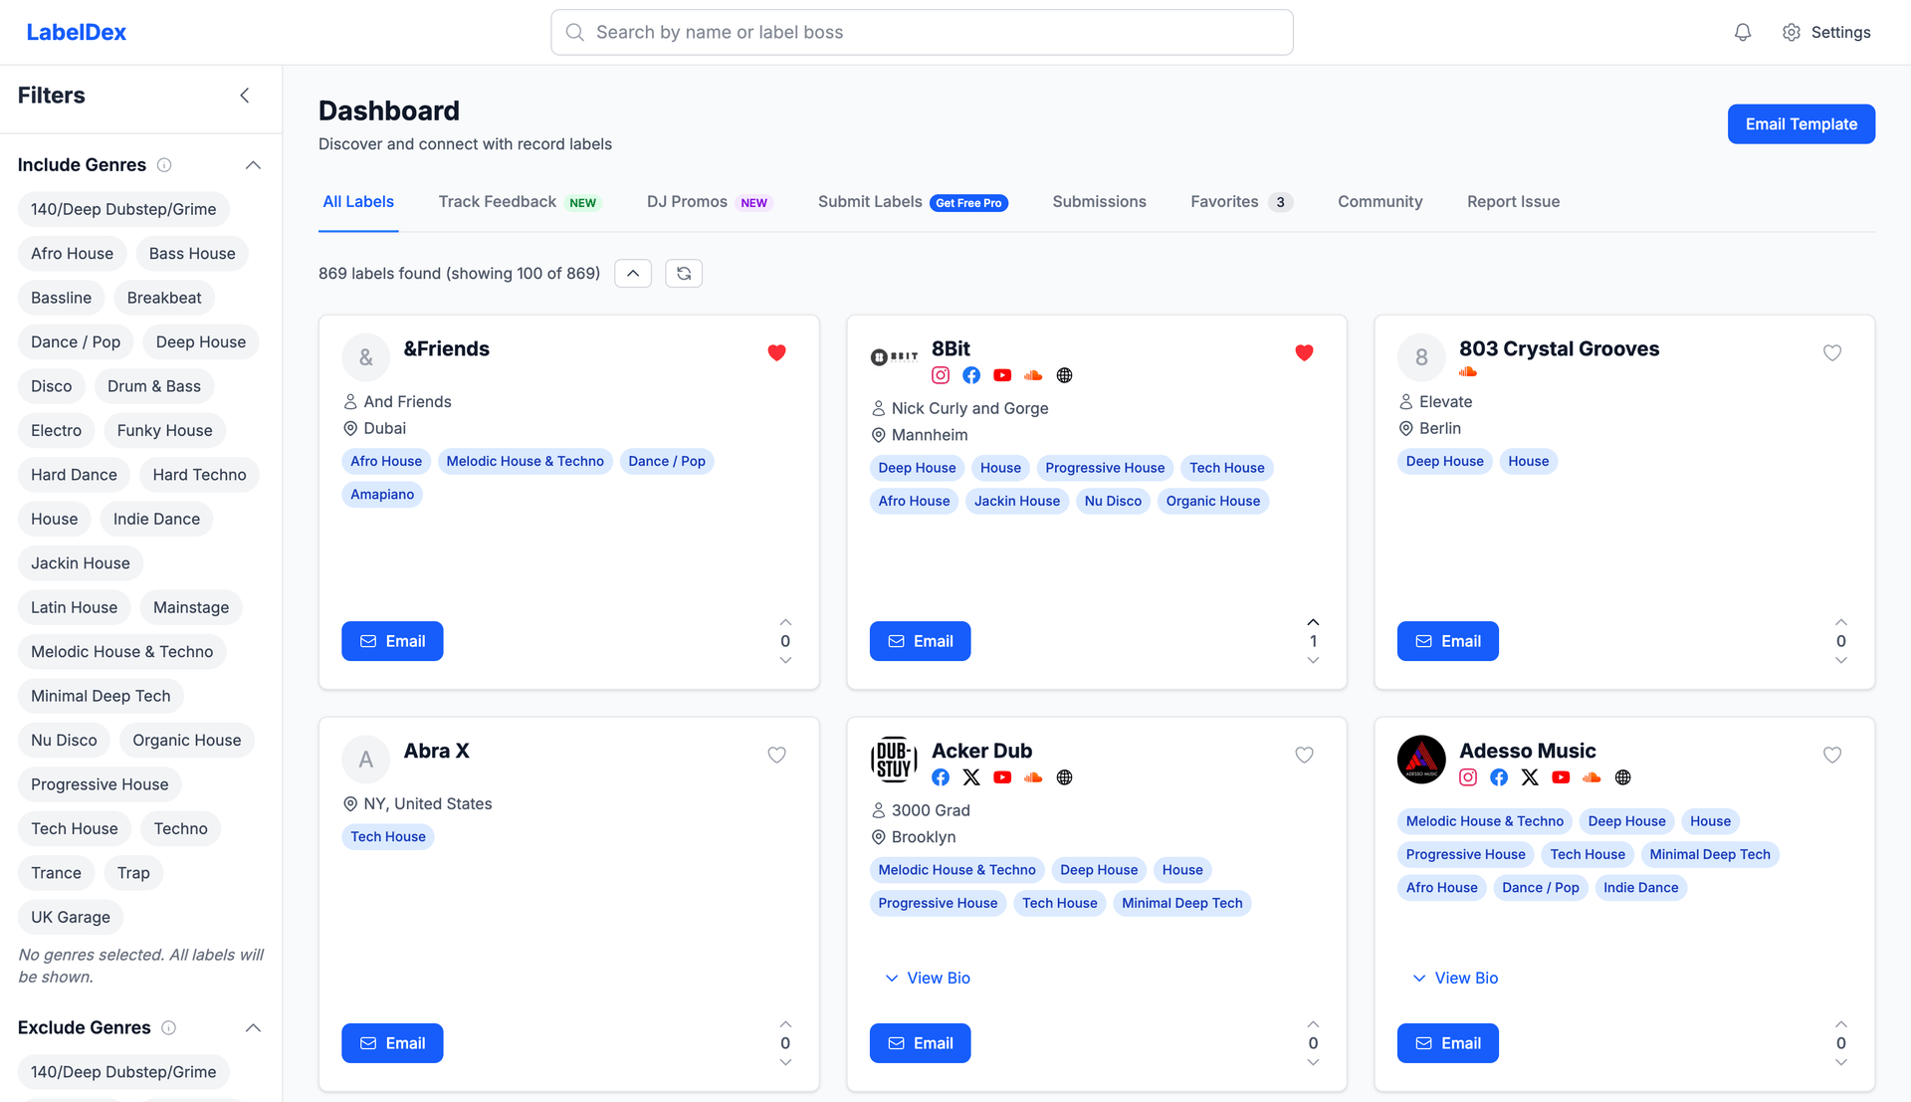The height and width of the screenshot is (1102, 1911).
Task: Click the notification bell
Action: coord(1742,31)
